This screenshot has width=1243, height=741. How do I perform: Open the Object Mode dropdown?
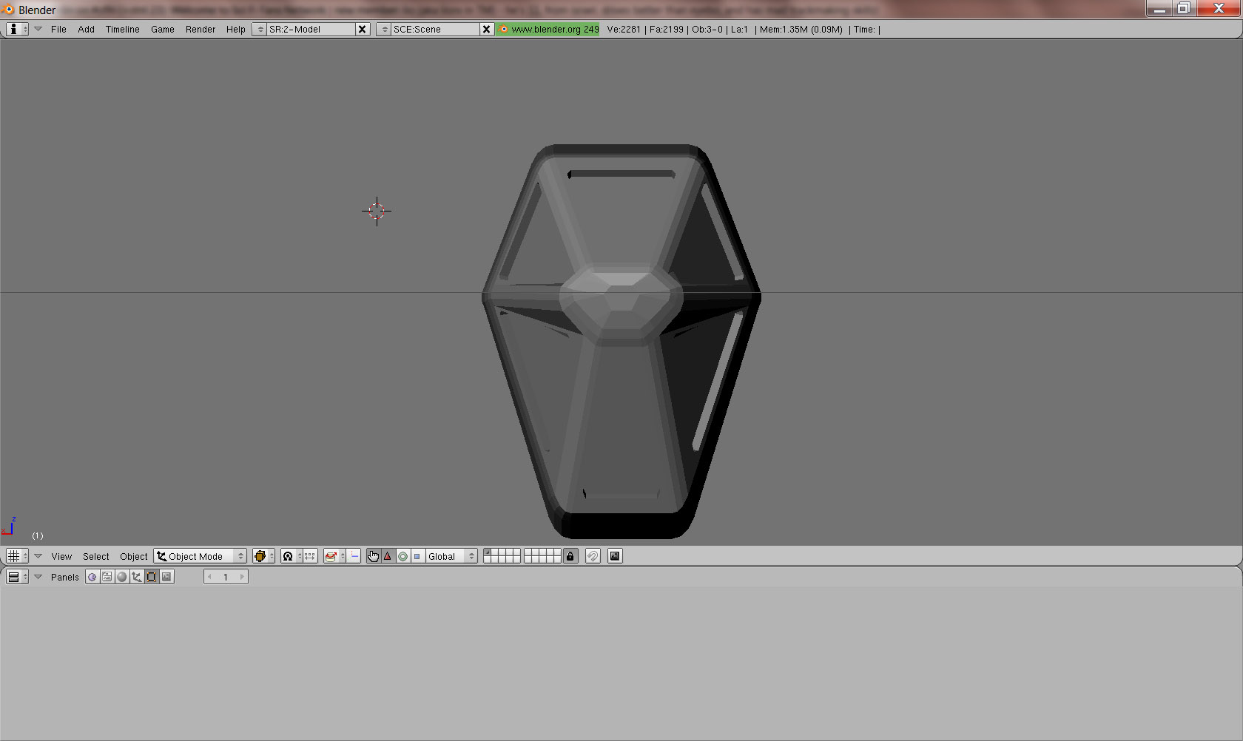click(x=200, y=556)
